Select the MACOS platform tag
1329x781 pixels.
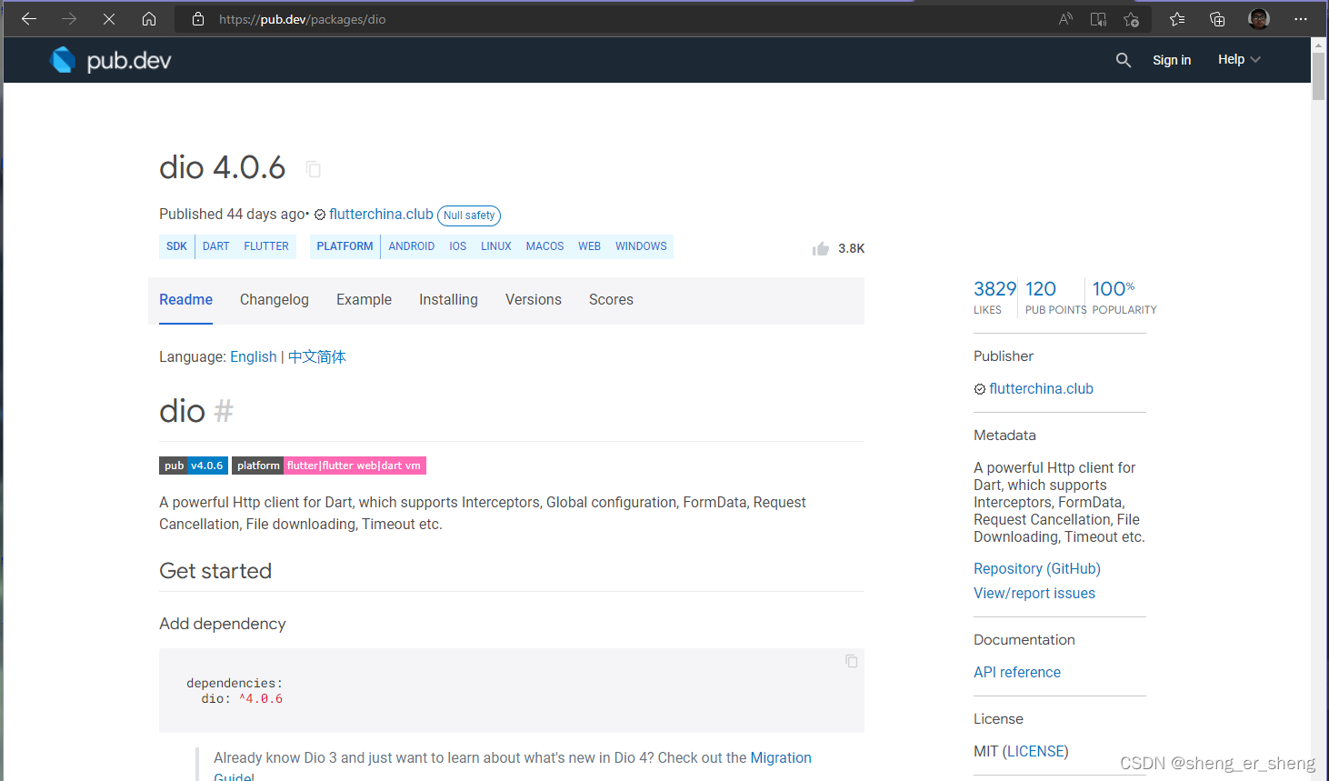coord(545,246)
